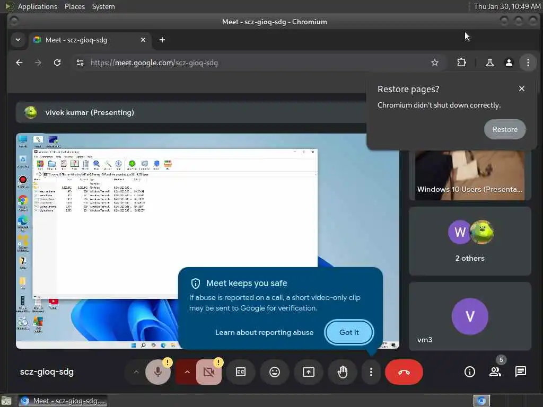Toggle the camera button in Meet
Viewport: 543px width, 407px height.
209,372
